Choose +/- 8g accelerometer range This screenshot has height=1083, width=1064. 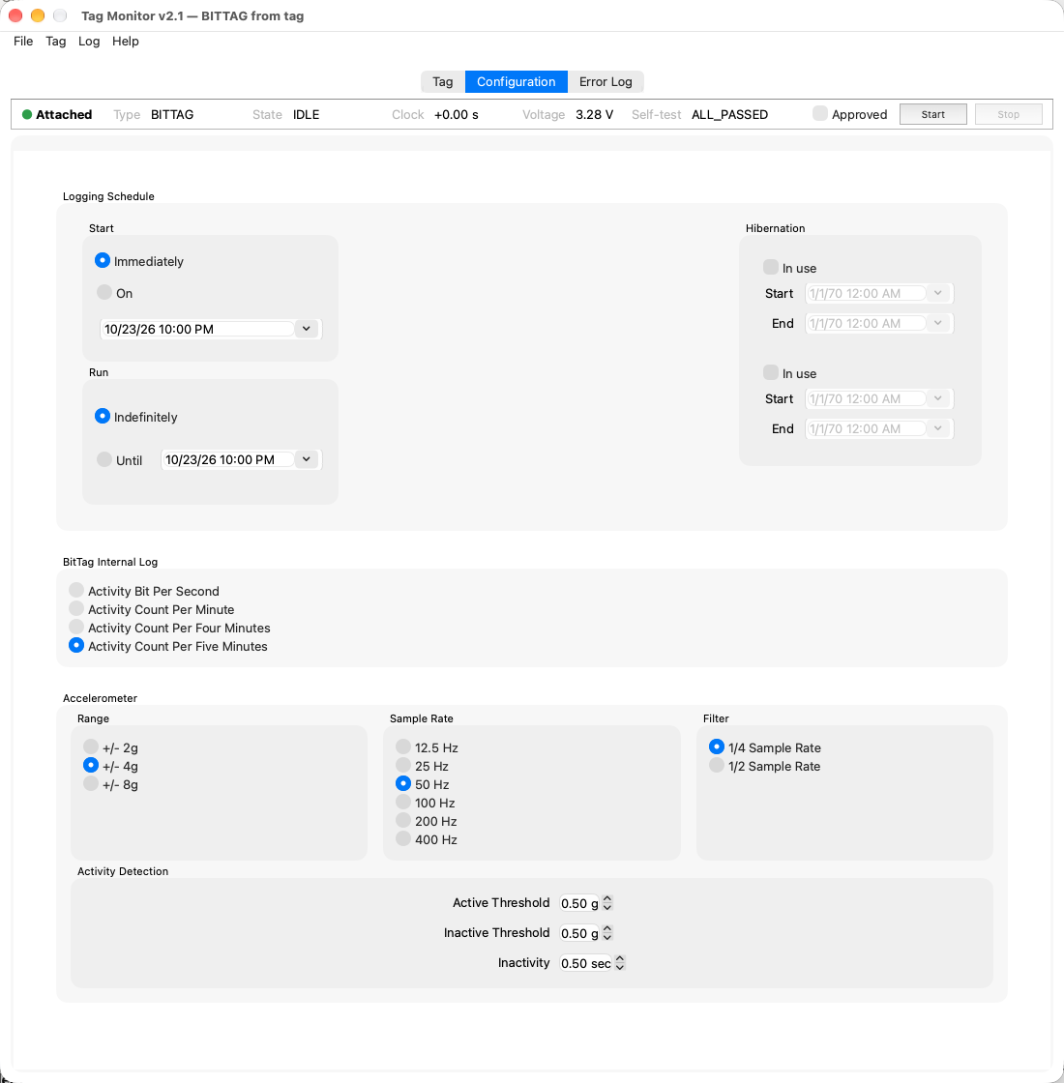tap(91, 783)
